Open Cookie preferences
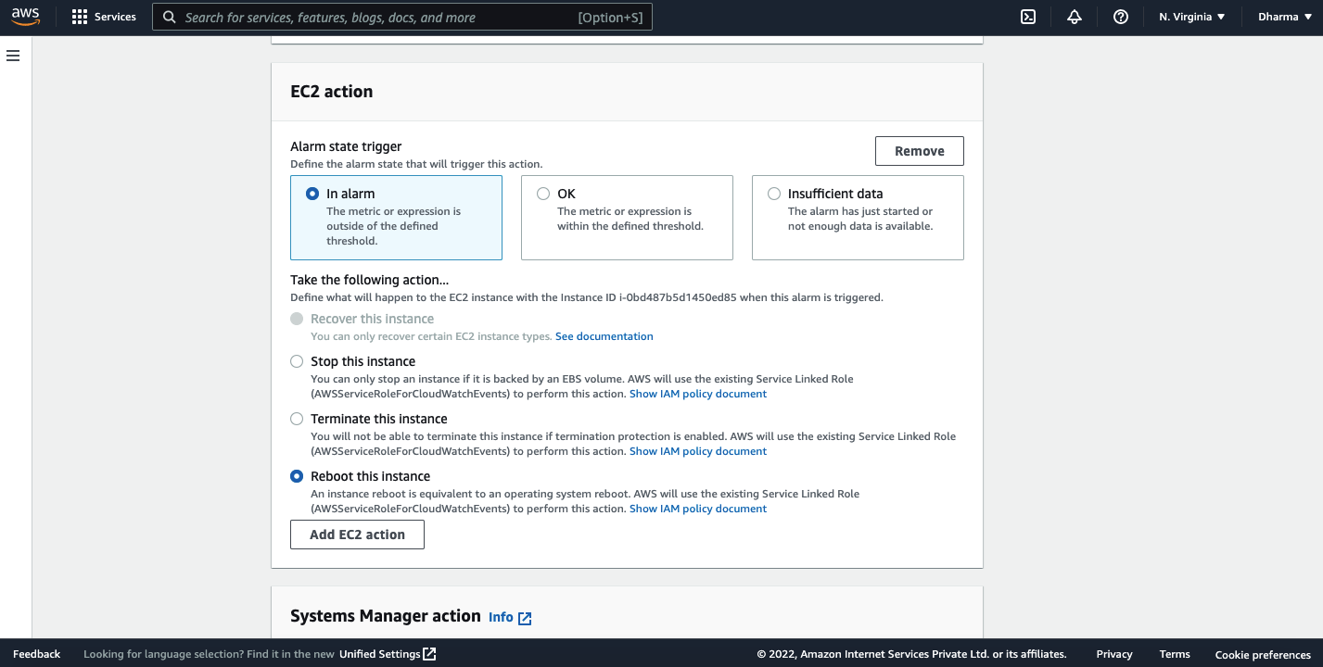Screen dimensions: 1323x667 [1263, 654]
